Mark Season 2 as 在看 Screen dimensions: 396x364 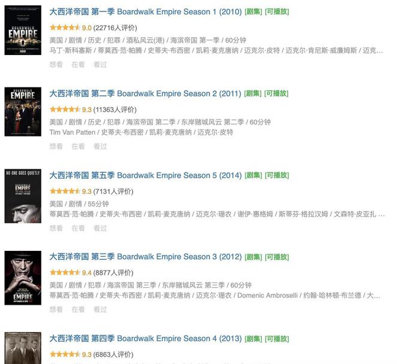(78, 146)
